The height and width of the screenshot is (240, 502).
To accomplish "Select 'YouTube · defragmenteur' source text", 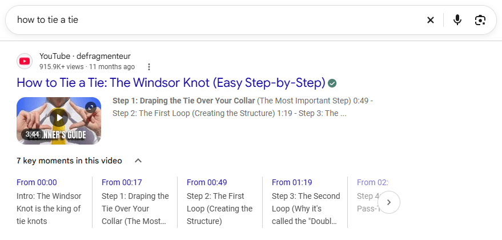I will [85, 57].
